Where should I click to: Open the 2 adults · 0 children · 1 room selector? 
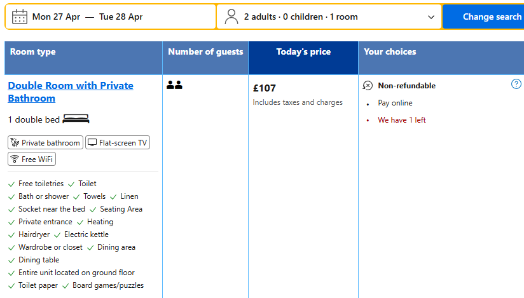[329, 17]
